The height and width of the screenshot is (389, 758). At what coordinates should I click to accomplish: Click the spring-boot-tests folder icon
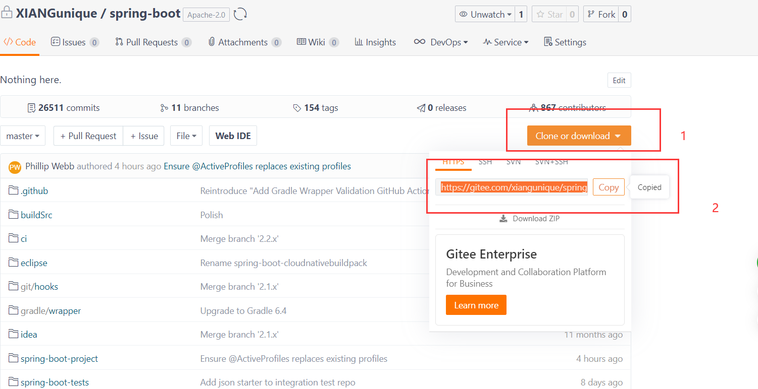[x=14, y=382]
